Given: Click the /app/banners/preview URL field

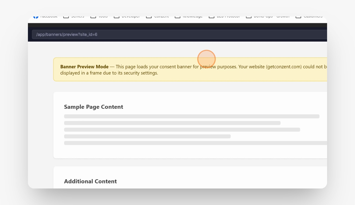Looking at the screenshot, I should [179, 34].
